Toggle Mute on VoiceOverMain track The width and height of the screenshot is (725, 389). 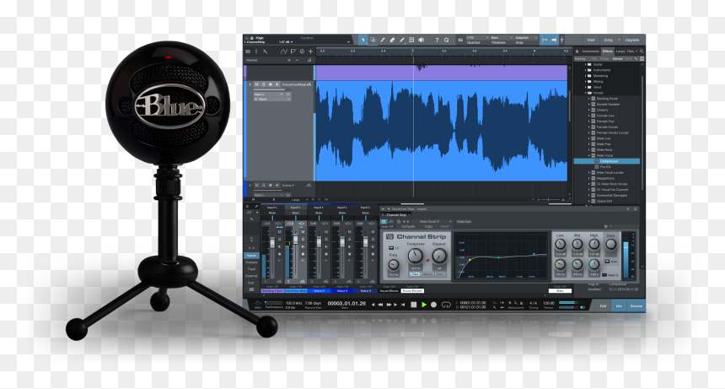(256, 84)
